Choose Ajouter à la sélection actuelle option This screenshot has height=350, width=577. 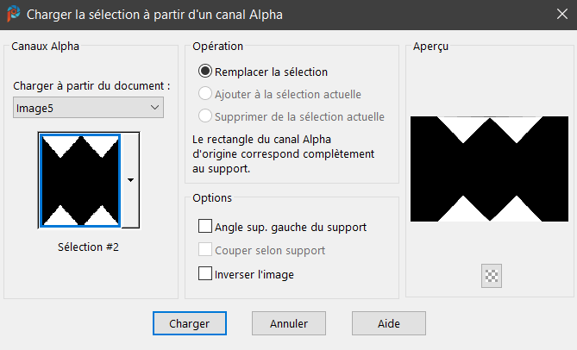[205, 94]
